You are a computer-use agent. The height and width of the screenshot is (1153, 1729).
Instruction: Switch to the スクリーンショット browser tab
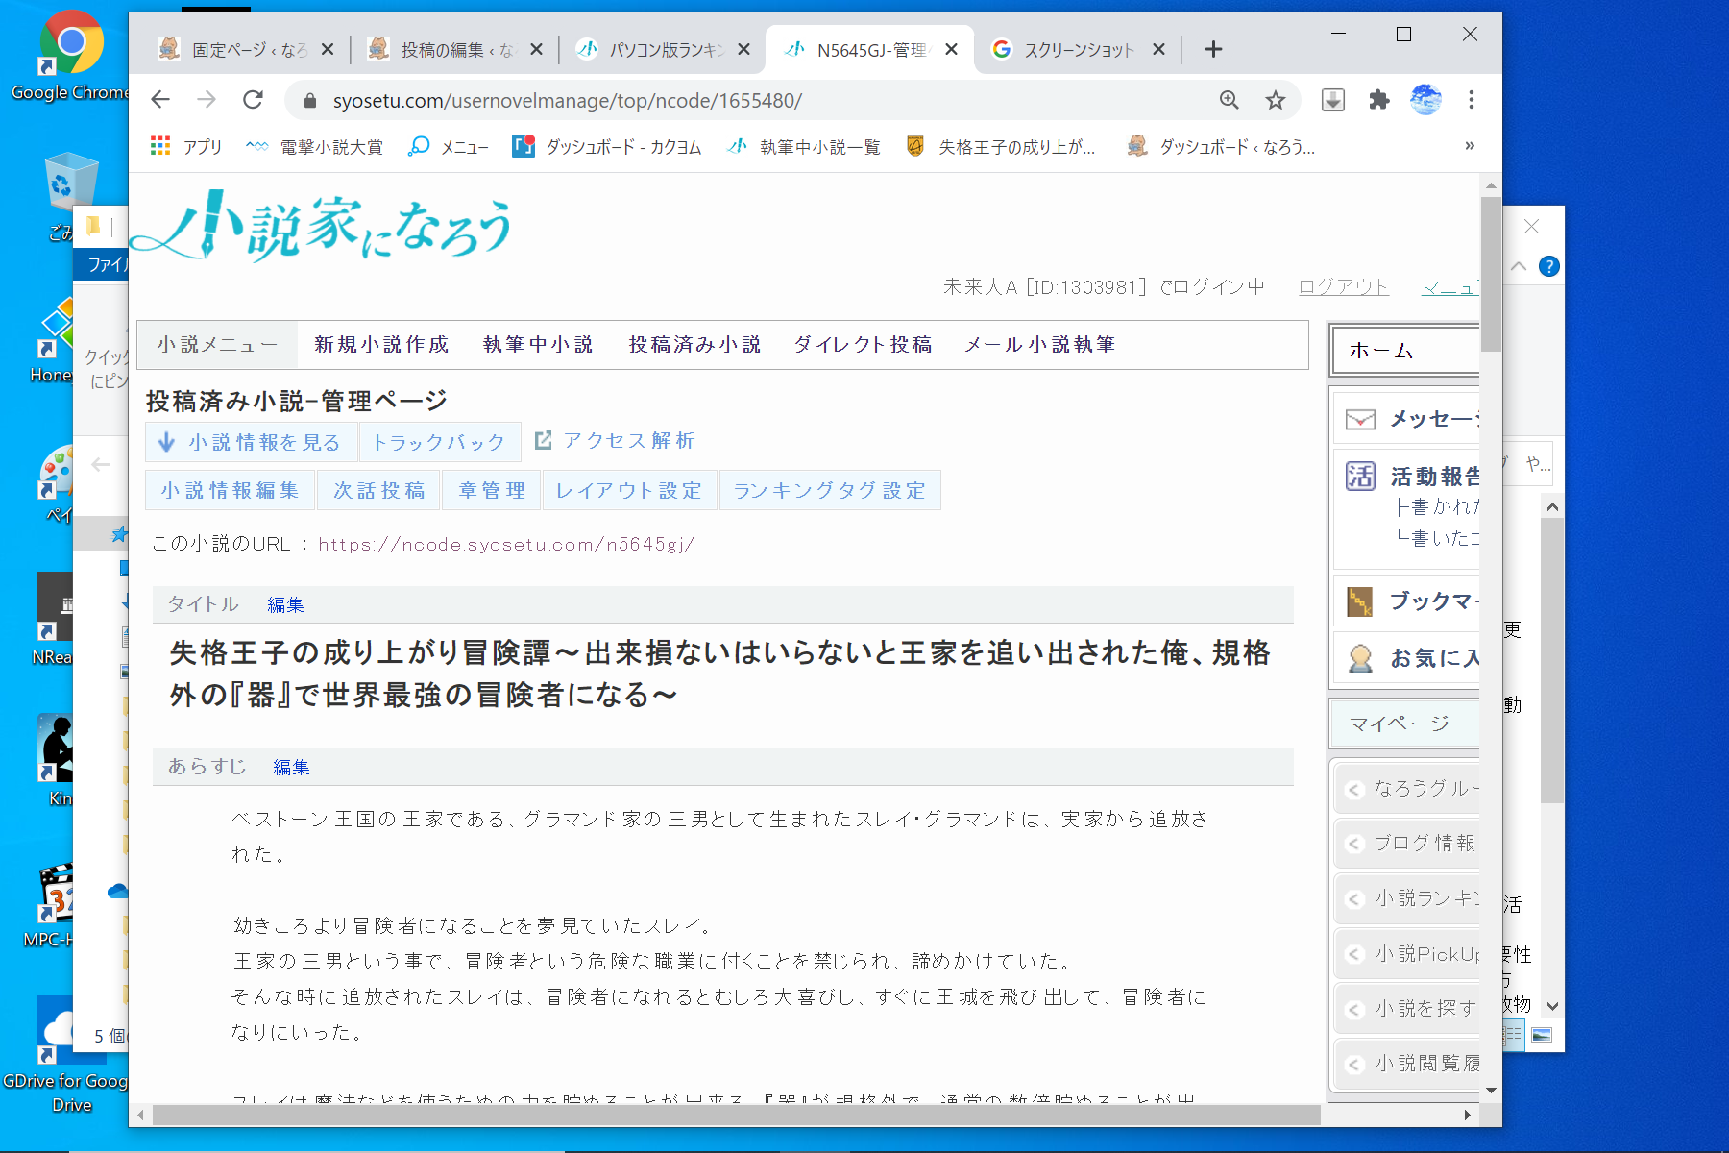click(x=1078, y=50)
